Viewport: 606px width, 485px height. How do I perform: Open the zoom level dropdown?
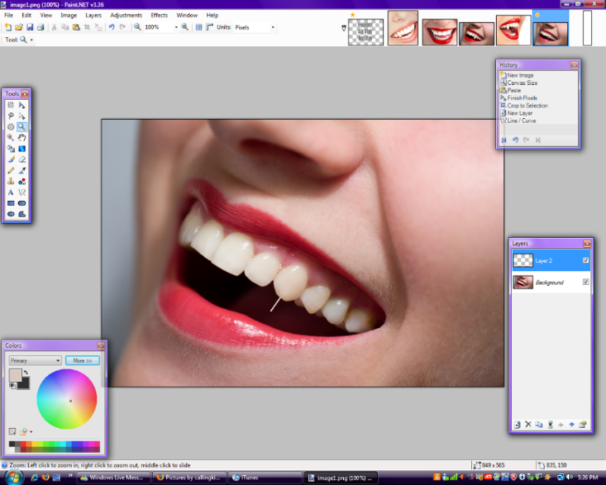point(176,27)
